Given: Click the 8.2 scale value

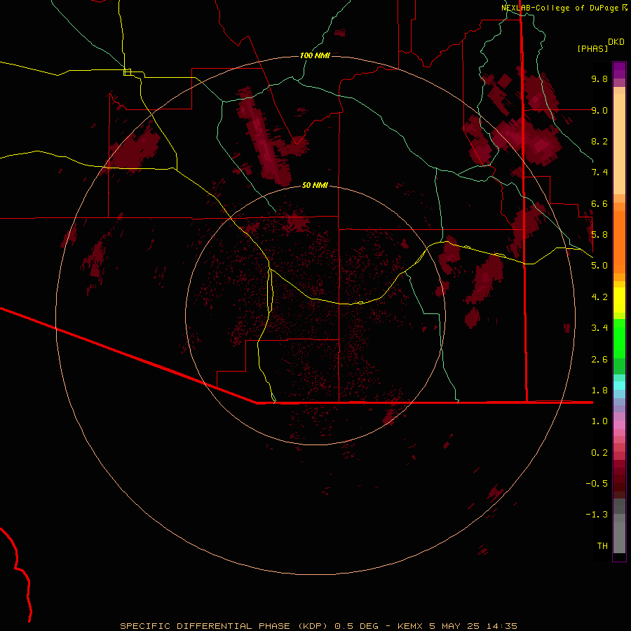Looking at the screenshot, I should pyautogui.click(x=599, y=141).
